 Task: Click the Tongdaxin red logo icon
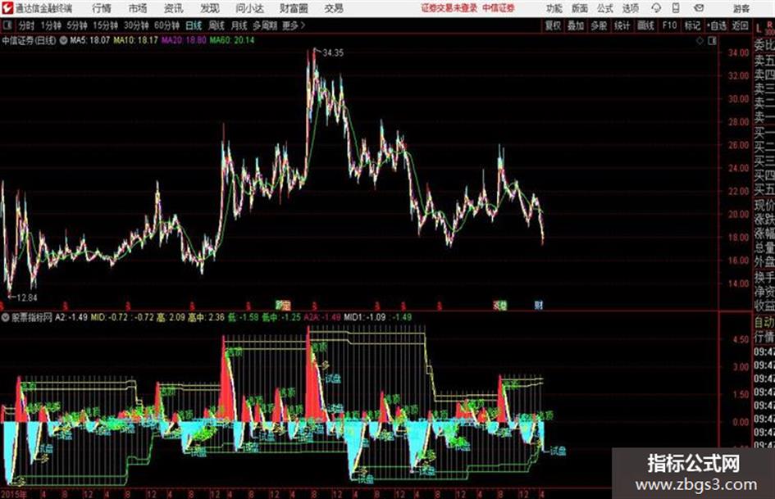pos(7,8)
